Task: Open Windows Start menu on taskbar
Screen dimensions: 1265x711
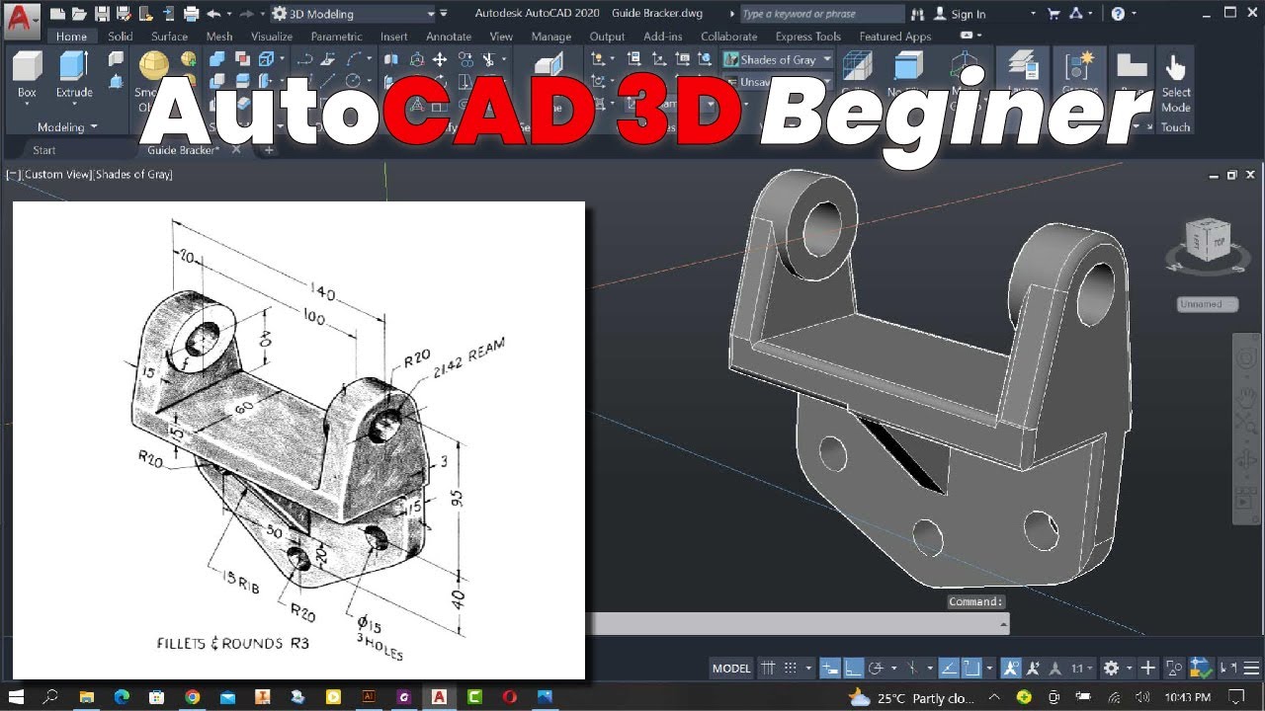Action: coord(16,696)
